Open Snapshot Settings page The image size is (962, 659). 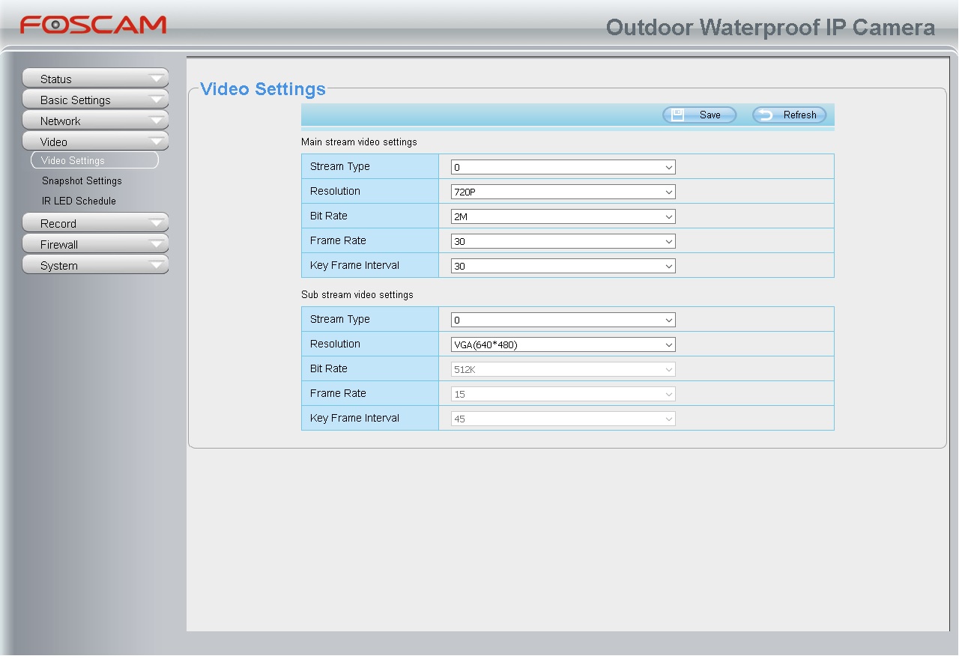pos(82,180)
